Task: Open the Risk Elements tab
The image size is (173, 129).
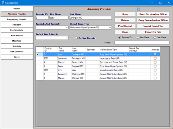Action: (x=17, y=52)
